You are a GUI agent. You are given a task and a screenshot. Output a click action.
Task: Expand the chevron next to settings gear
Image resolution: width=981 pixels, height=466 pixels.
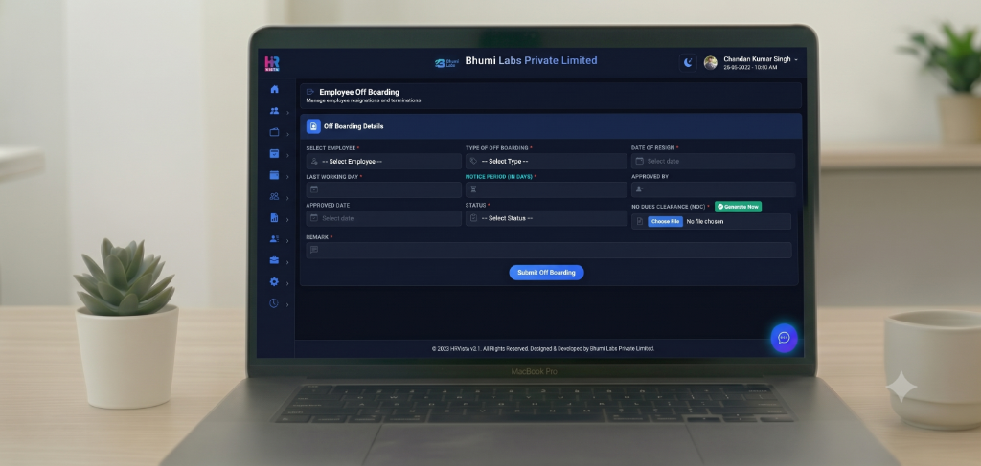click(x=287, y=283)
